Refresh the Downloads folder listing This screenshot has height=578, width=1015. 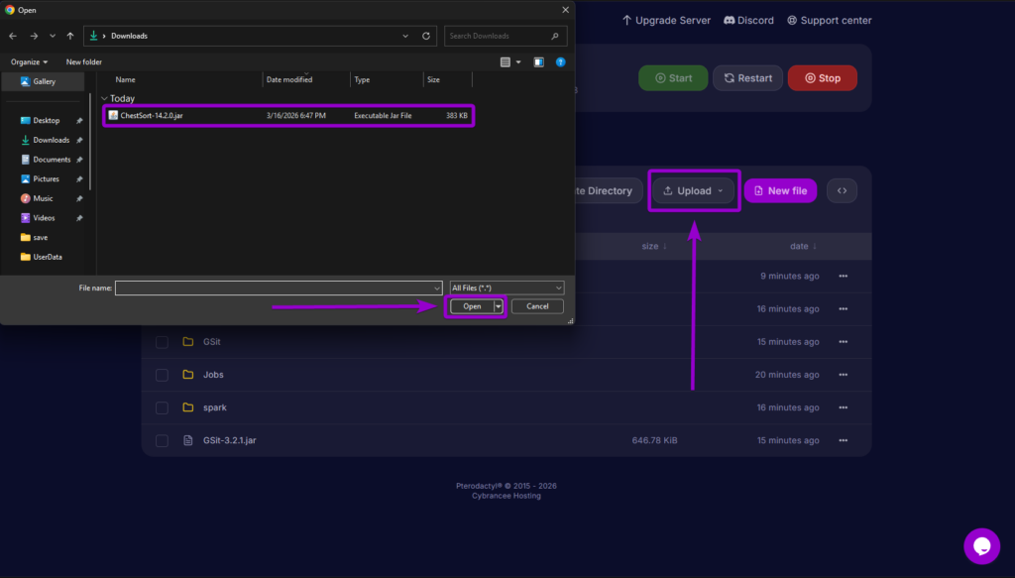click(x=425, y=36)
